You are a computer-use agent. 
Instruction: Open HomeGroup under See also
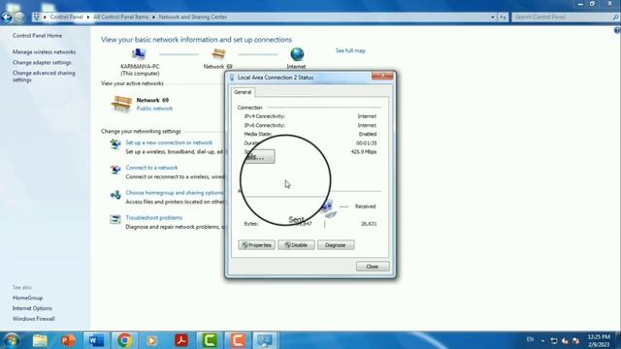[27, 298]
